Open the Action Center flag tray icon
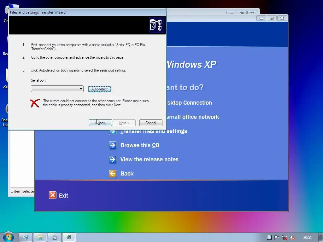Image resolution: width=323 pixels, height=242 pixels. click(277, 238)
